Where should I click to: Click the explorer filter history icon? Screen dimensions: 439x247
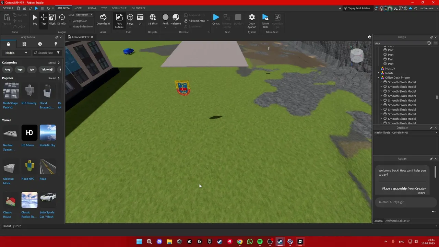click(429, 43)
